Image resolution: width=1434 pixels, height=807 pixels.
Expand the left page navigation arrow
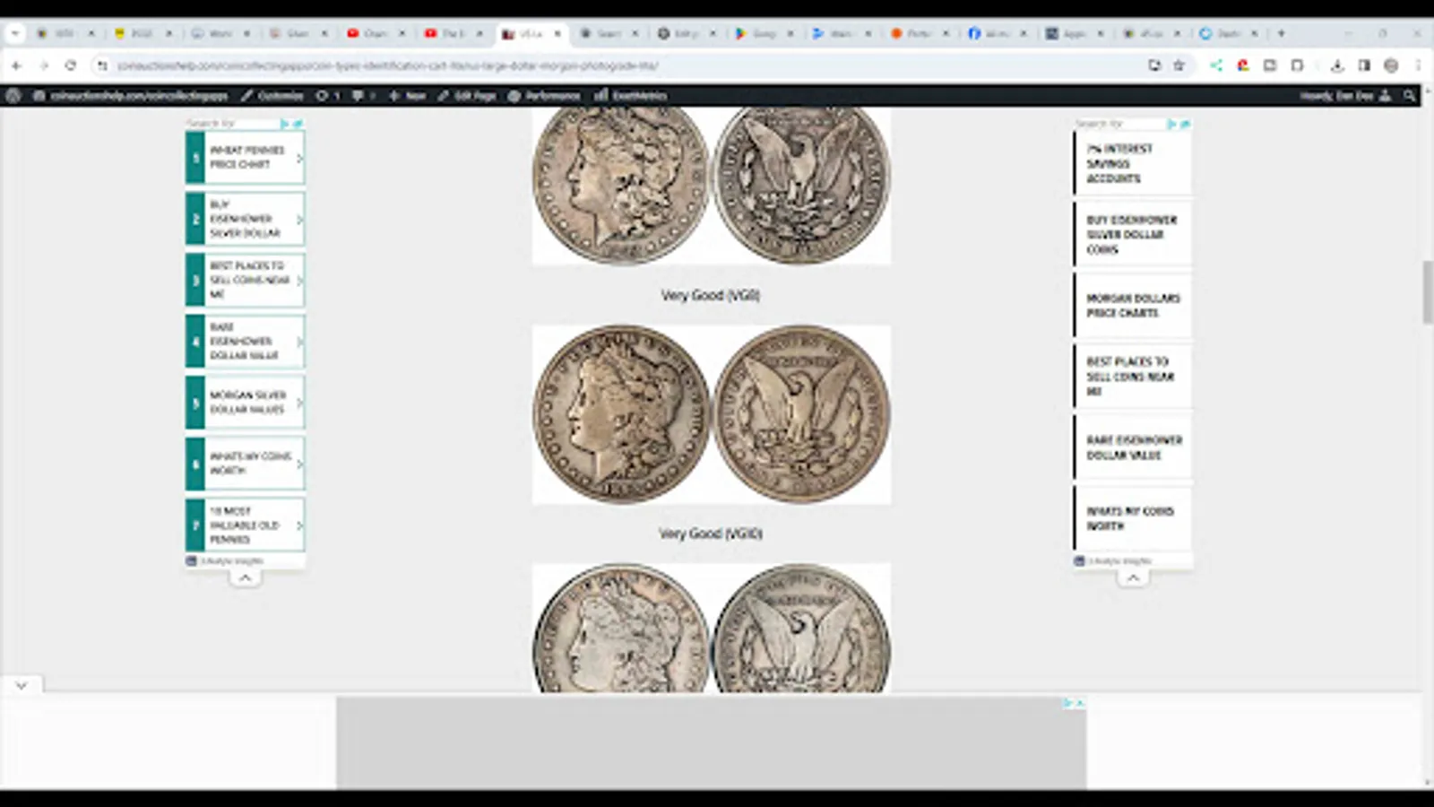pyautogui.click(x=22, y=684)
